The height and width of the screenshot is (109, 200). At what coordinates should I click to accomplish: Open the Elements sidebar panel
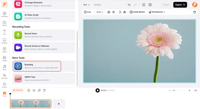pos(4,76)
